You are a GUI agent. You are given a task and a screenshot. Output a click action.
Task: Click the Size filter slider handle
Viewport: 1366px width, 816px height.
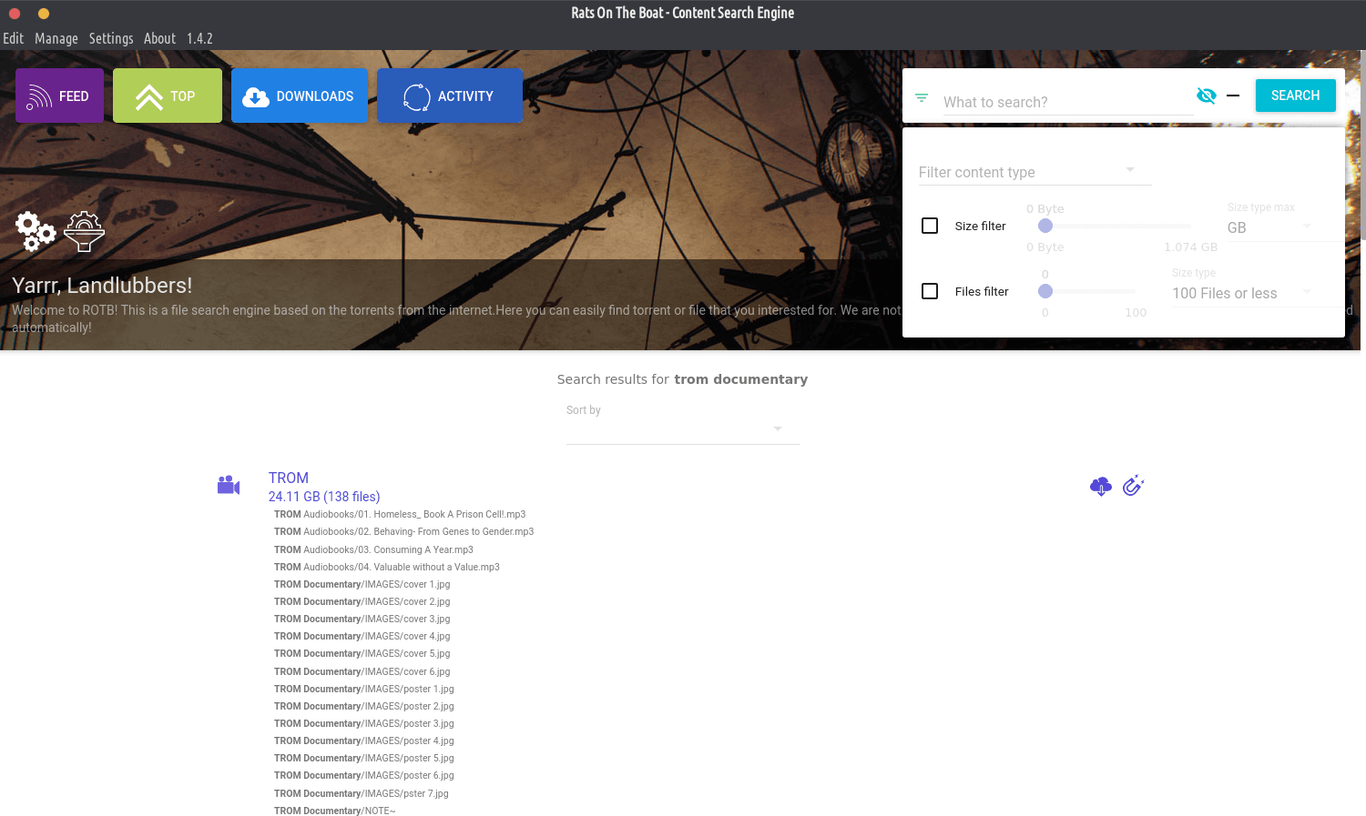[x=1045, y=226]
